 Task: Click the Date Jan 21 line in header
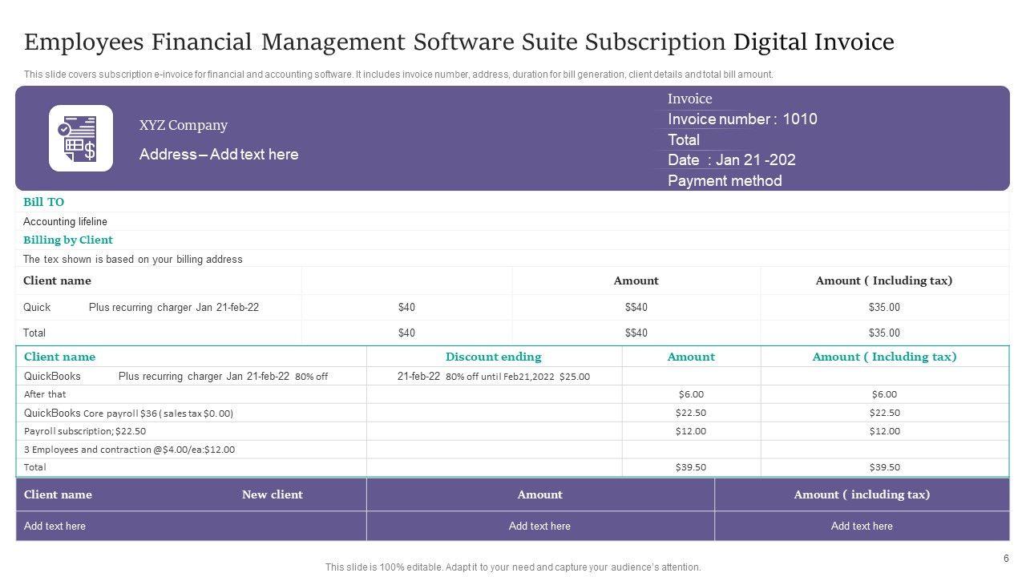[731, 160]
